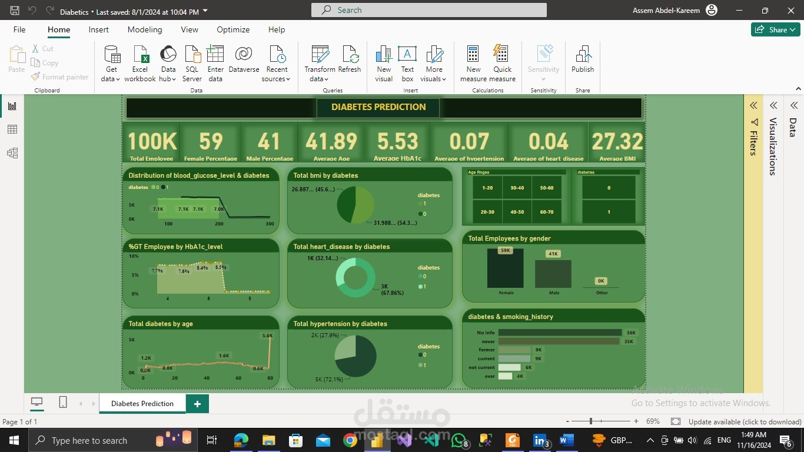This screenshot has height=452, width=804.
Task: Click Fit to page icon
Action: (x=676, y=421)
